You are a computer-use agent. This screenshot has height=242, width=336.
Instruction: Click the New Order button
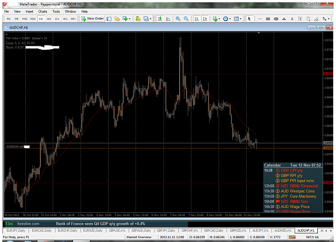(x=92, y=19)
